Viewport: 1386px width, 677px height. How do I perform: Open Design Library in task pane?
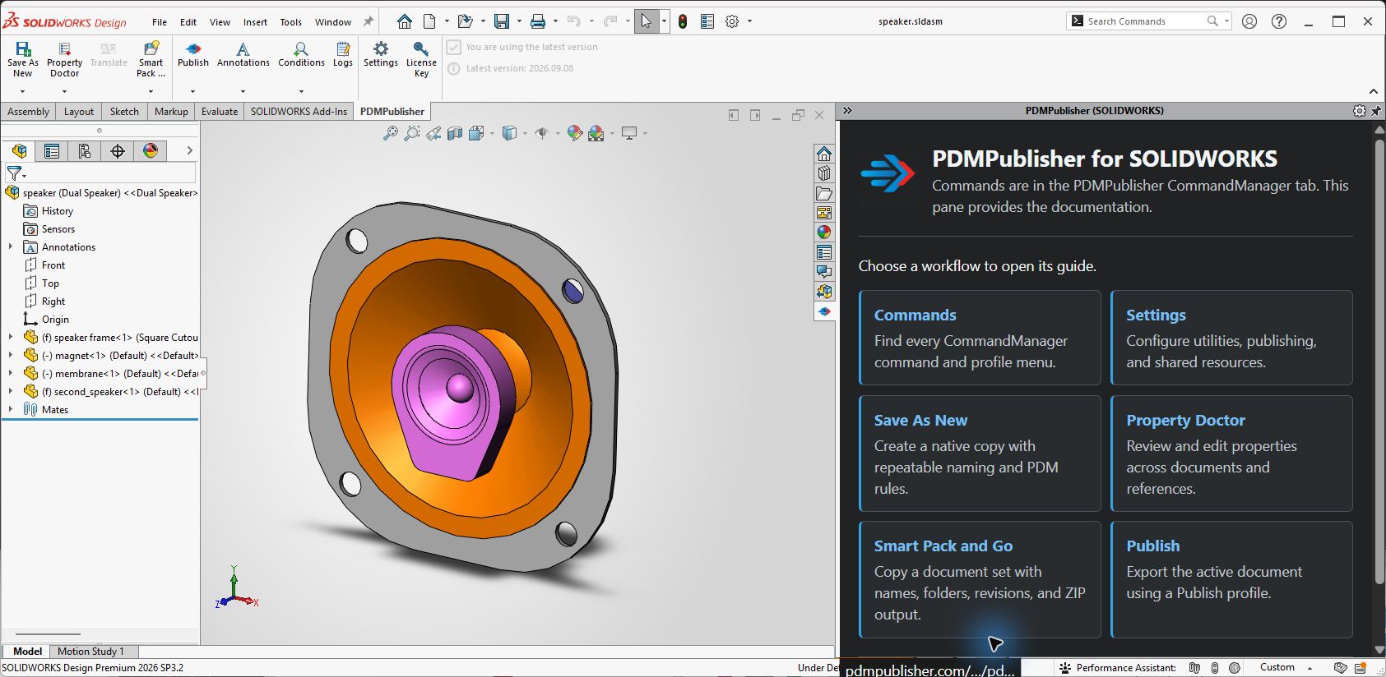click(824, 173)
